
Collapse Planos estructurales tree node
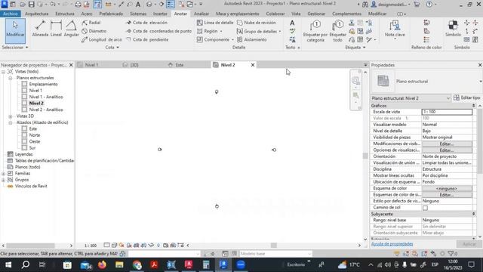10,78
